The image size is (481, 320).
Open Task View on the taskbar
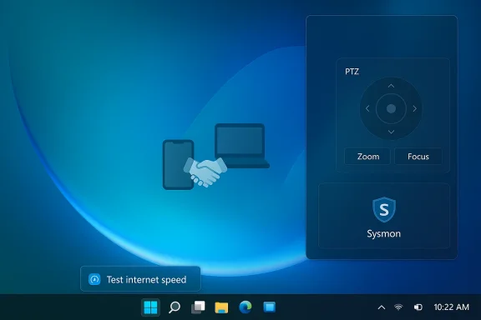[198, 307]
